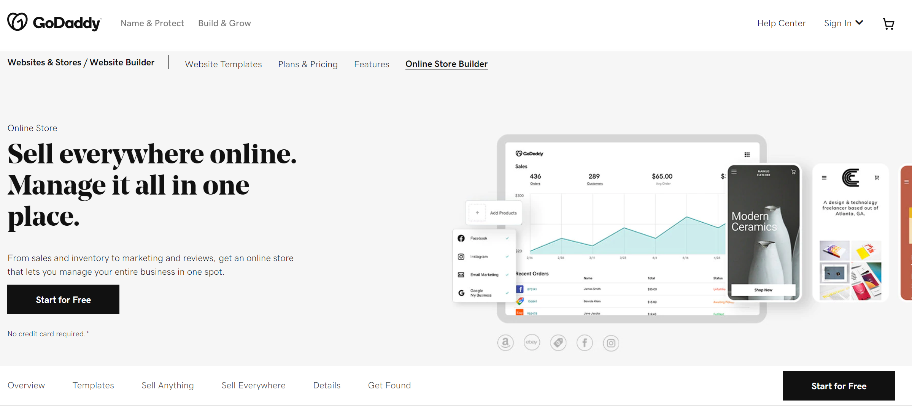Select the Website Templates menu item
912x418 pixels.
[223, 64]
